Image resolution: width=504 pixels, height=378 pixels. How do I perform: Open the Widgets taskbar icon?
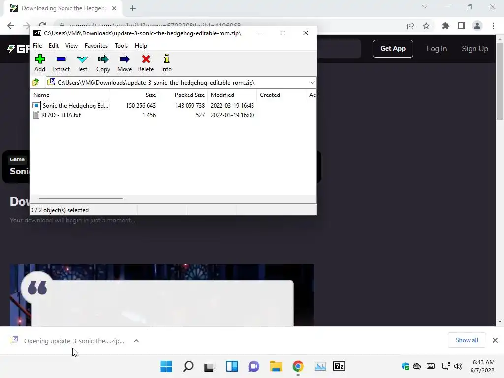[232, 366]
